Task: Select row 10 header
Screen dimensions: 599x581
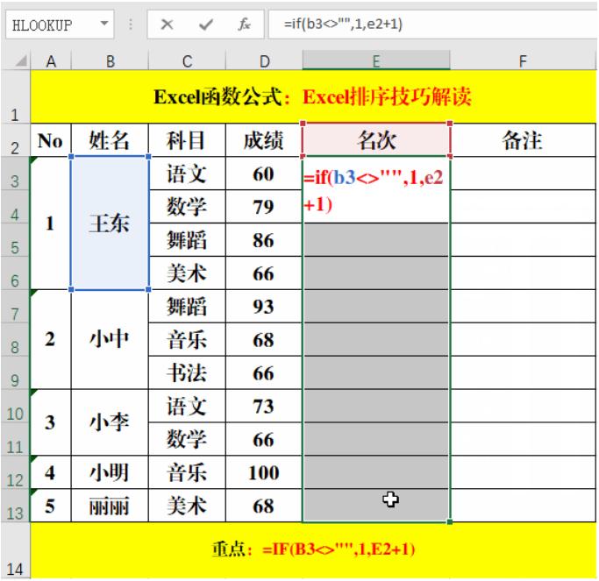Action: tap(15, 406)
